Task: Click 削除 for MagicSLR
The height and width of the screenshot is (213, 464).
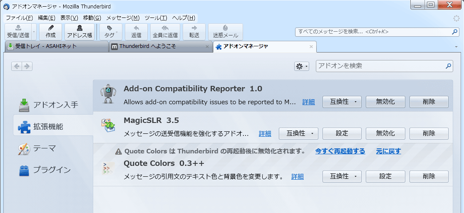Action: (429, 134)
